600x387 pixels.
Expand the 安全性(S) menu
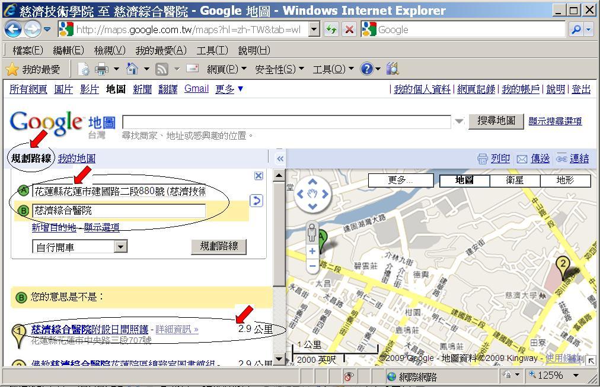pos(279,69)
